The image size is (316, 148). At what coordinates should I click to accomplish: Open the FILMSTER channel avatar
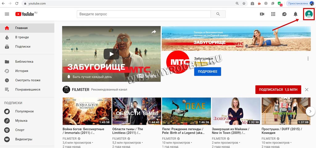point(66,89)
